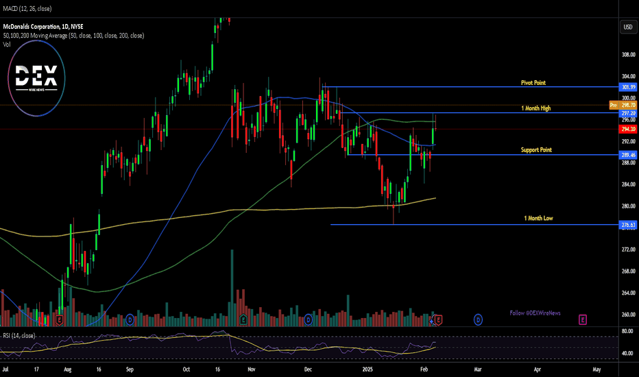Click 304.00 on the price axis
The height and width of the screenshot is (377, 639).
[x=629, y=76]
